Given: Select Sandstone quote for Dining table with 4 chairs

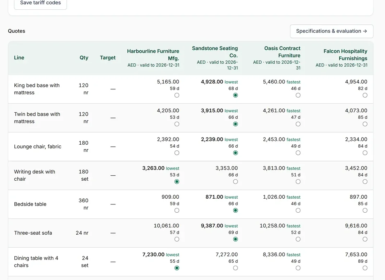Looking at the screenshot, I should (x=235, y=268).
